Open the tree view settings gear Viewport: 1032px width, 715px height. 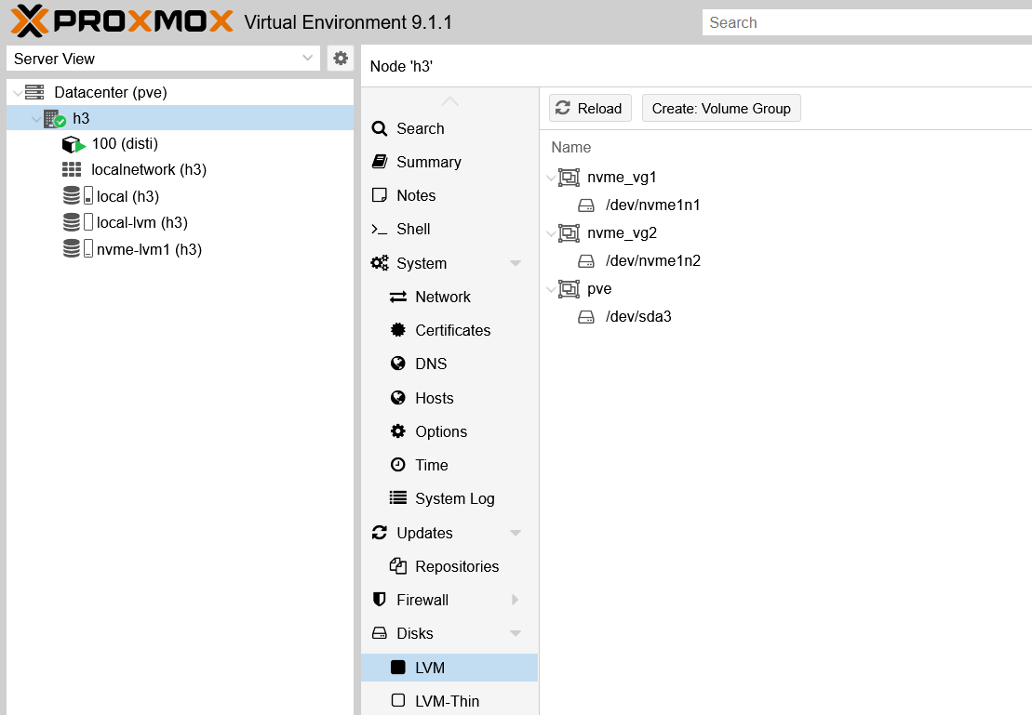341,59
